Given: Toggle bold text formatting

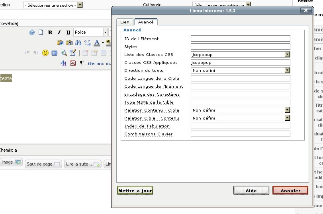Looking at the screenshot, I should click(50, 33).
